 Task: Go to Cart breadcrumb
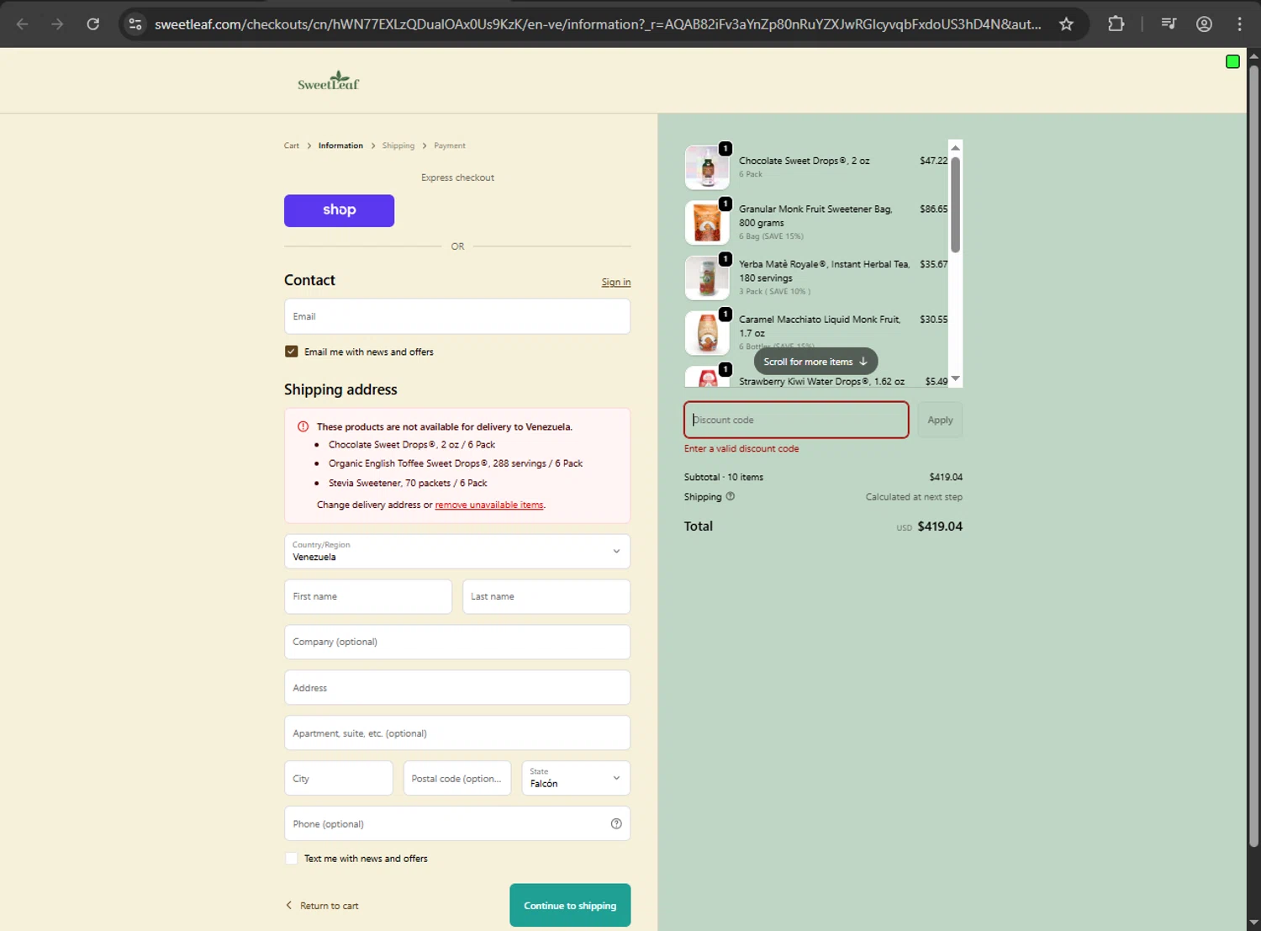coord(291,145)
